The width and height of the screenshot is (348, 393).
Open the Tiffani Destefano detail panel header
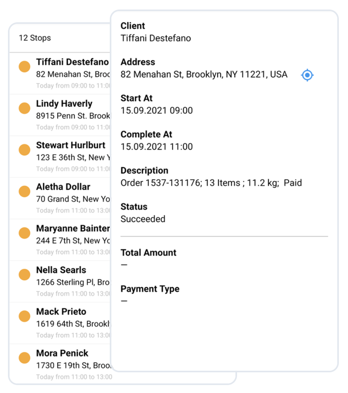click(x=156, y=39)
